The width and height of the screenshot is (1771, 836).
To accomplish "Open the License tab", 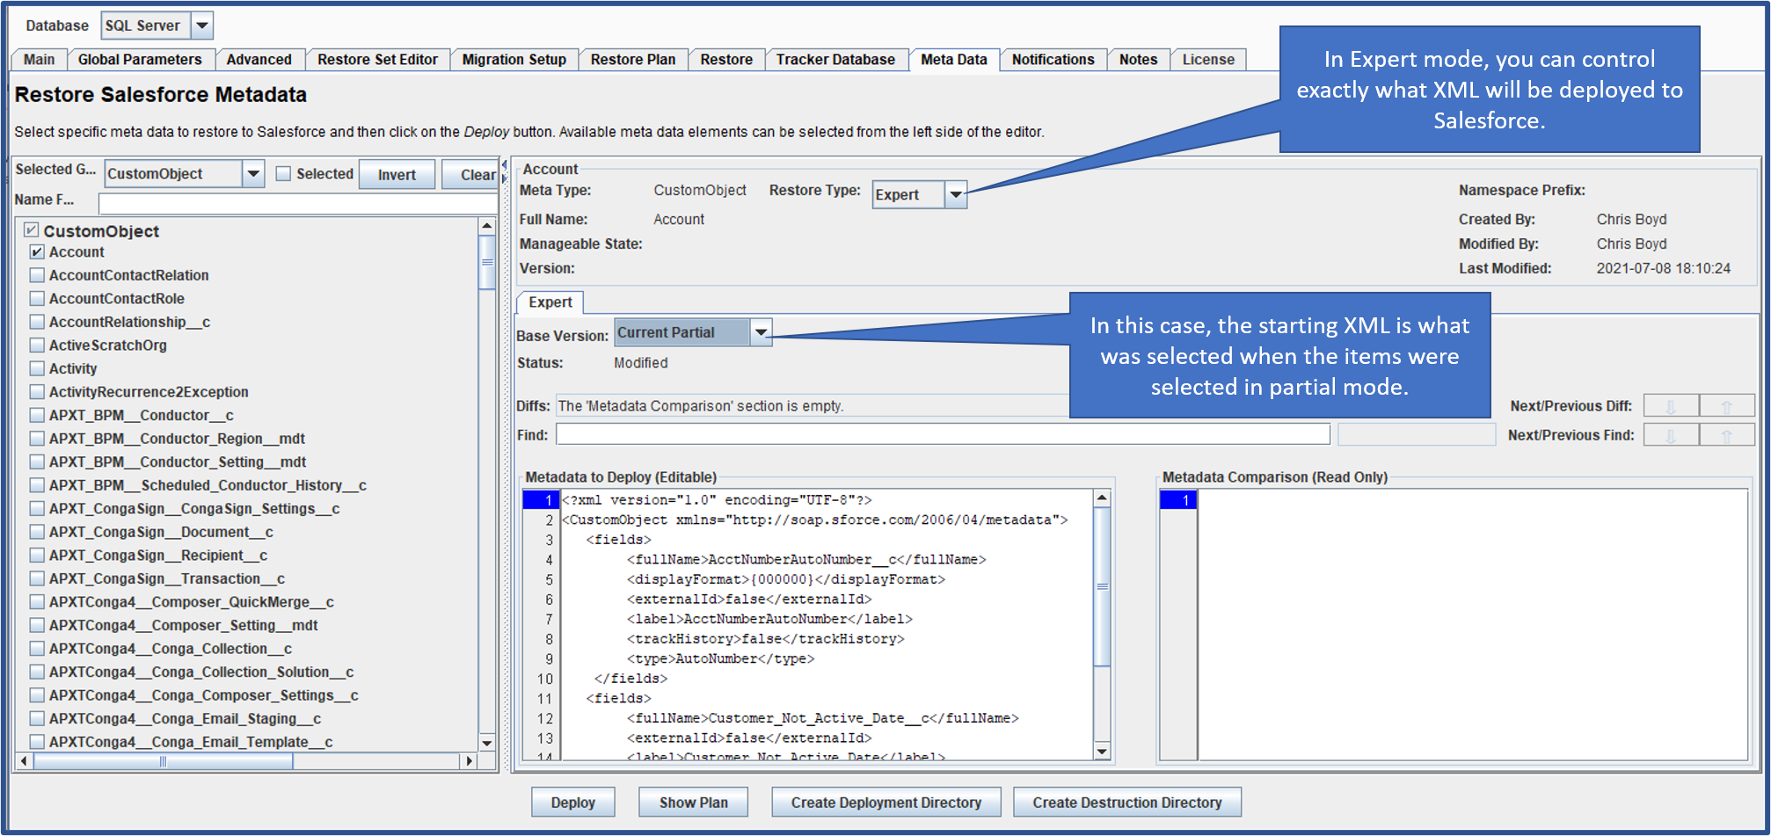I will click(x=1208, y=60).
